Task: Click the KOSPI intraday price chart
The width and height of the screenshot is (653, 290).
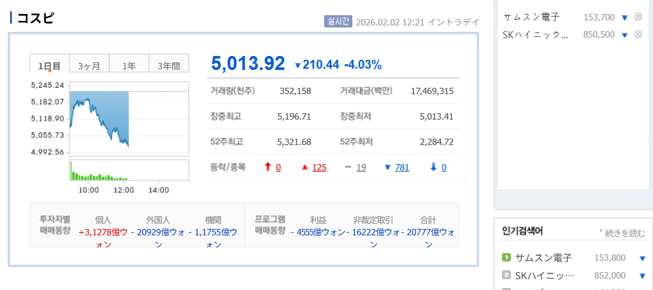Action: click(129, 120)
